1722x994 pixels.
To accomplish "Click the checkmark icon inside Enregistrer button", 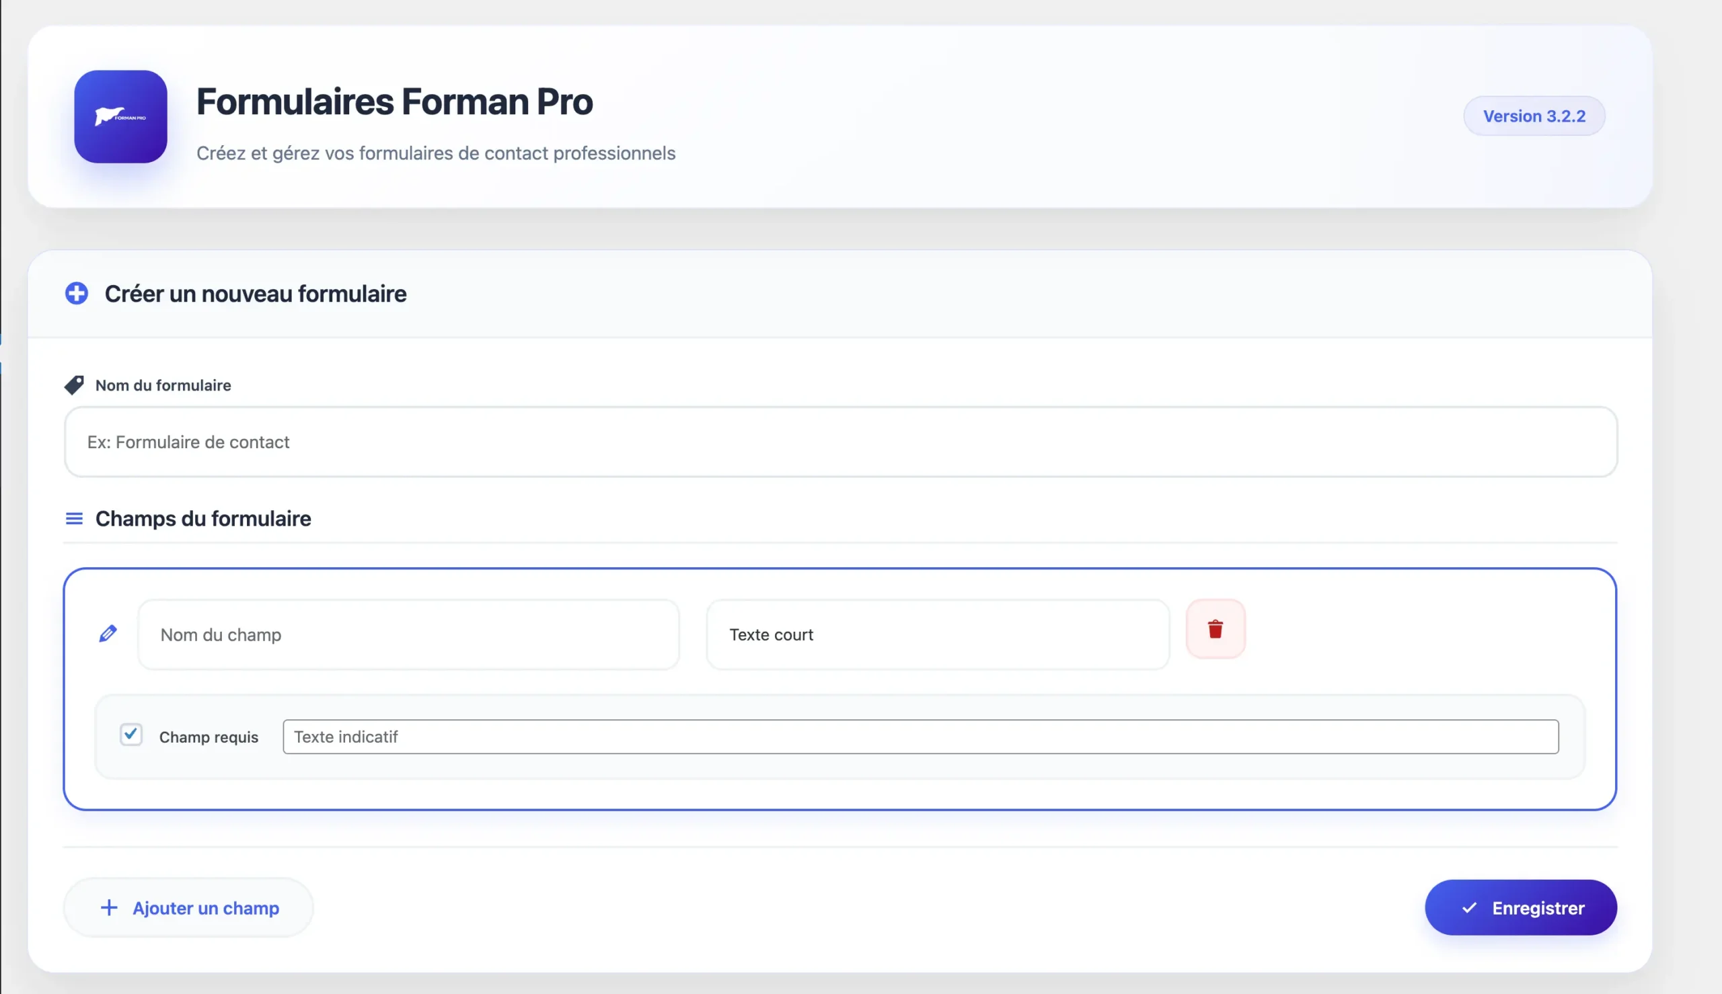I will 1469,908.
